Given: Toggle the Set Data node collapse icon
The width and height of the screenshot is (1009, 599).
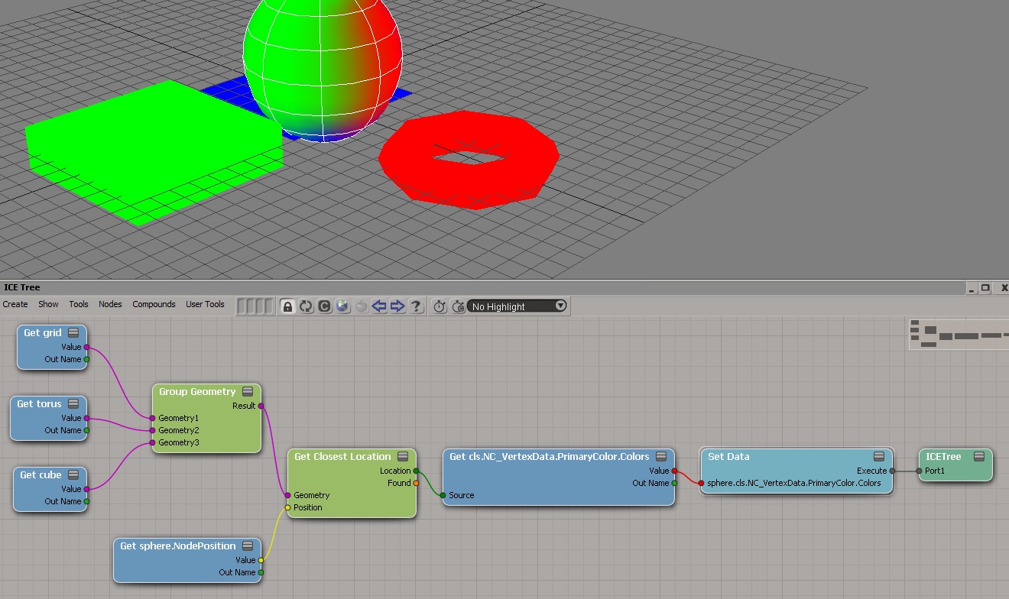Looking at the screenshot, I should pos(879,457).
